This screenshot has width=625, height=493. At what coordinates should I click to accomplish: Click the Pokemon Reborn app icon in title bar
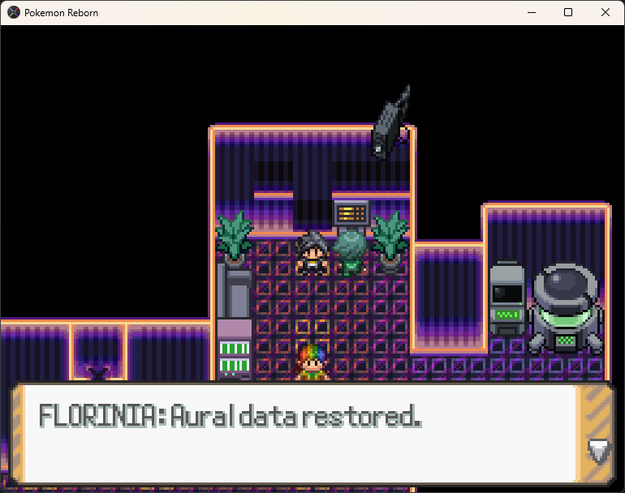pyautogui.click(x=14, y=12)
